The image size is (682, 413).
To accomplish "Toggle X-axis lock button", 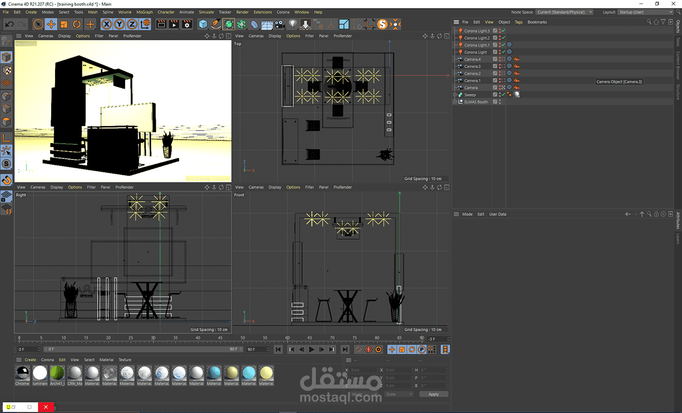I will point(106,24).
